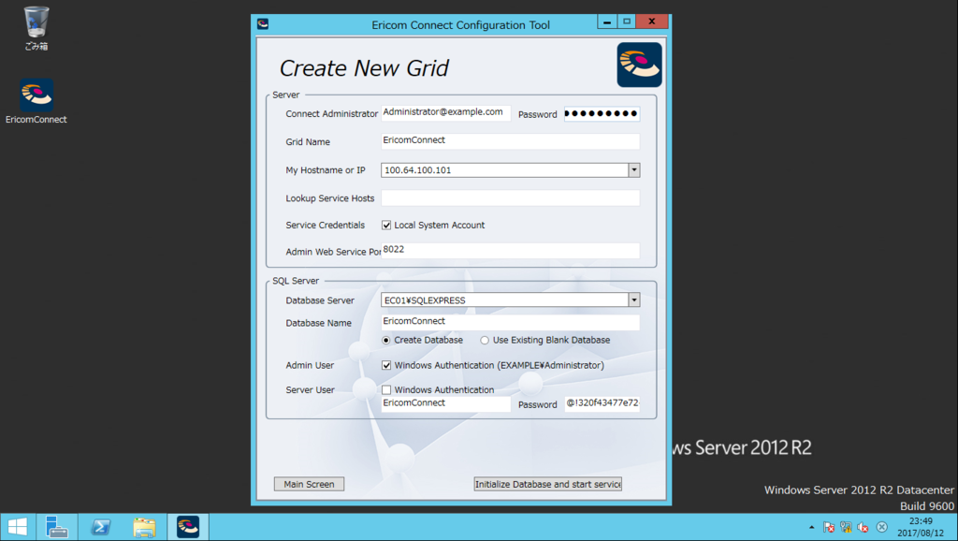Open PowerShell from the taskbar
958x541 pixels.
pos(100,527)
